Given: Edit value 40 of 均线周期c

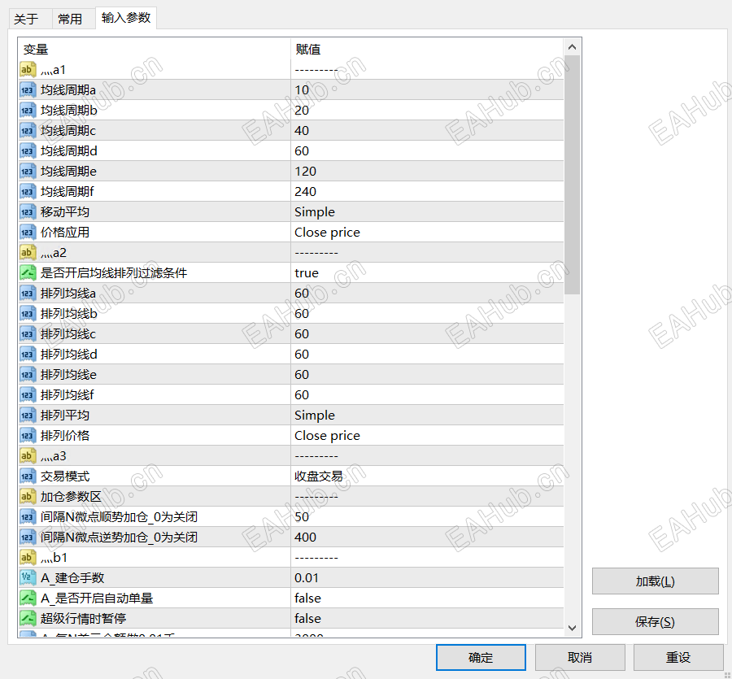Looking at the screenshot, I should click(427, 131).
